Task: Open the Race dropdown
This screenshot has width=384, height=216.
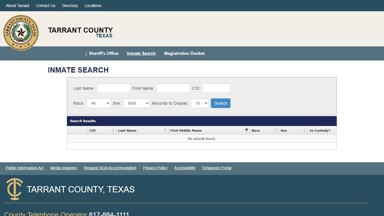Action: coord(98,103)
